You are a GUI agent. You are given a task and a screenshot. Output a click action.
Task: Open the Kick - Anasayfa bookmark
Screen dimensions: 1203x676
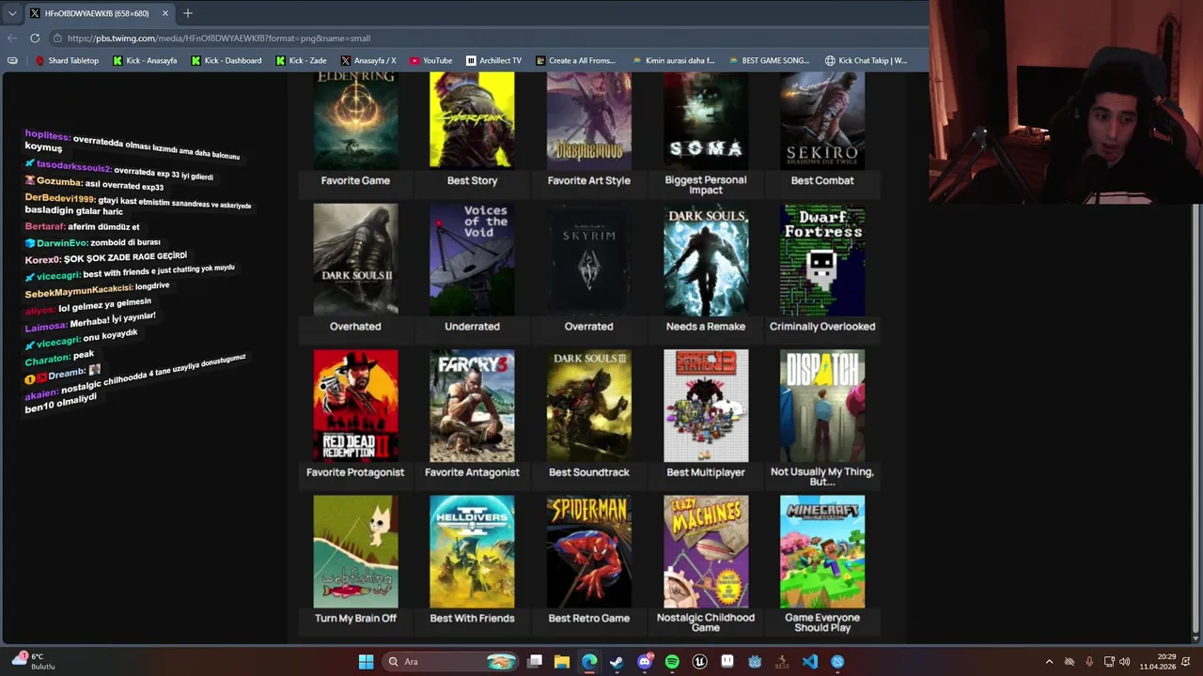145,60
